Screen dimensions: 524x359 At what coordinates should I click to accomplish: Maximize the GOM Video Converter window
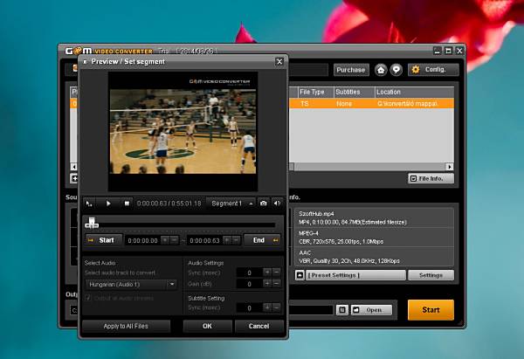[x=449, y=51]
